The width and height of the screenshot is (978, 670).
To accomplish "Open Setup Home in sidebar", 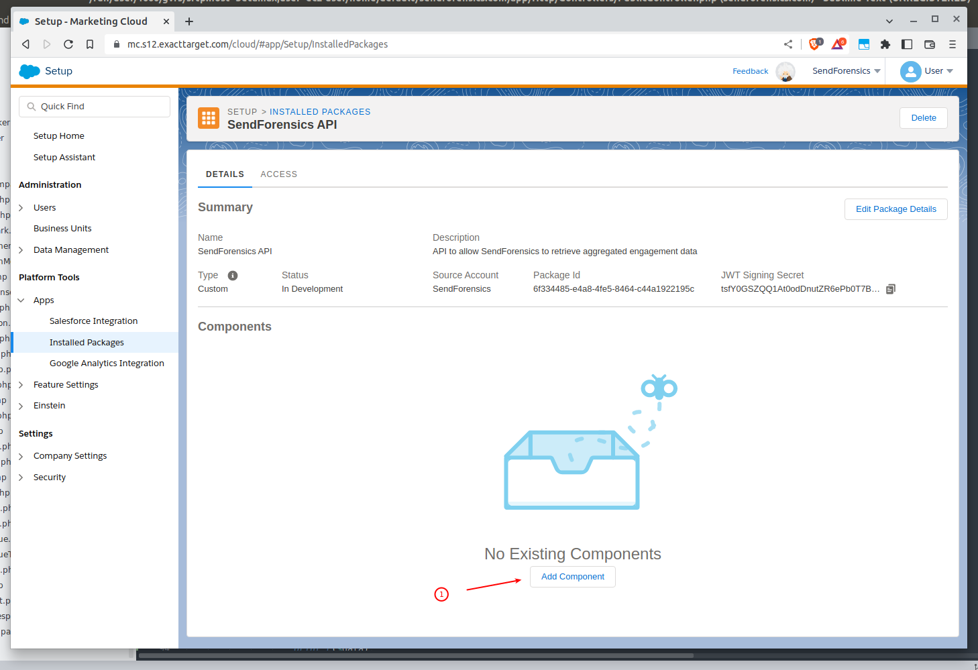I will (x=59, y=136).
